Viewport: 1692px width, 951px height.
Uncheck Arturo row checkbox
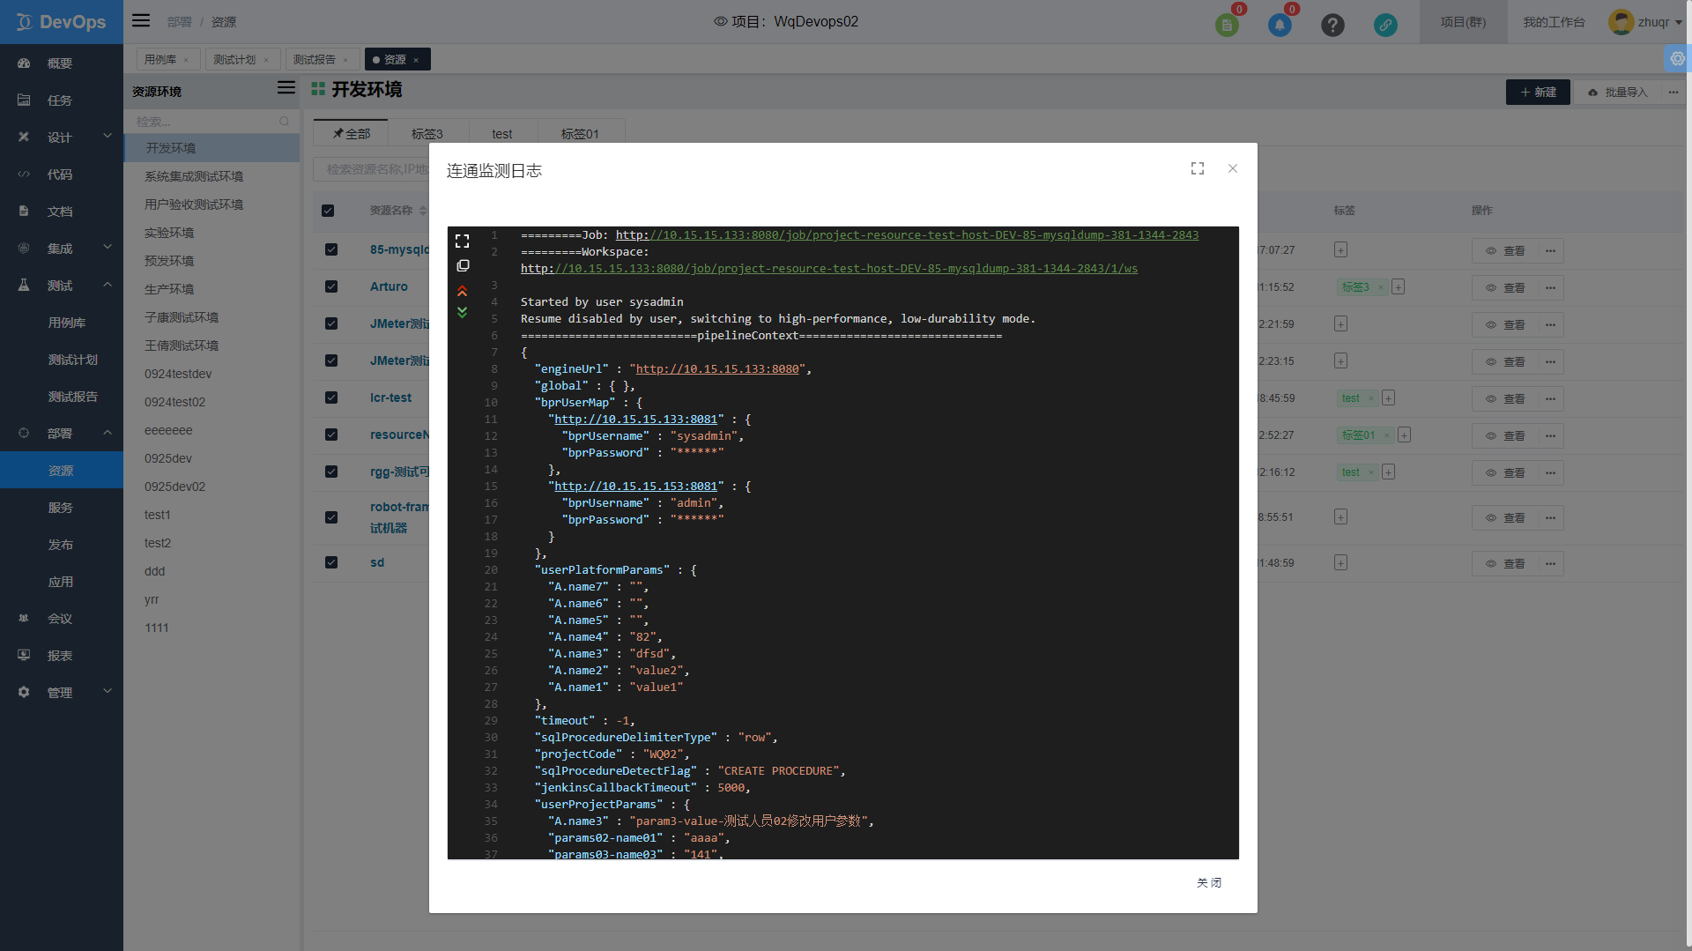(x=331, y=286)
